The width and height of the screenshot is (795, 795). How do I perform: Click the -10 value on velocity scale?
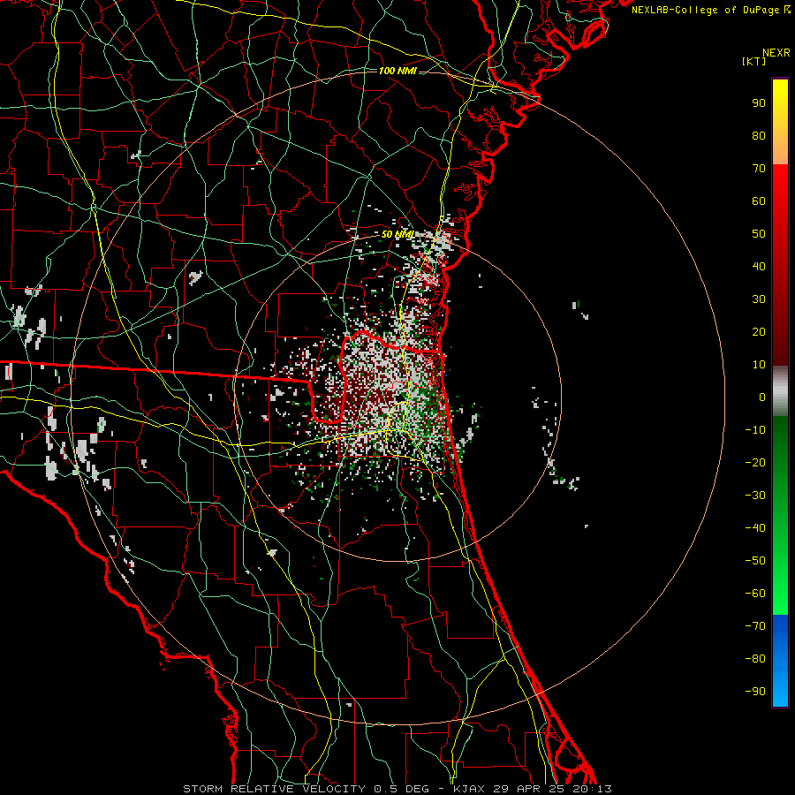755,430
